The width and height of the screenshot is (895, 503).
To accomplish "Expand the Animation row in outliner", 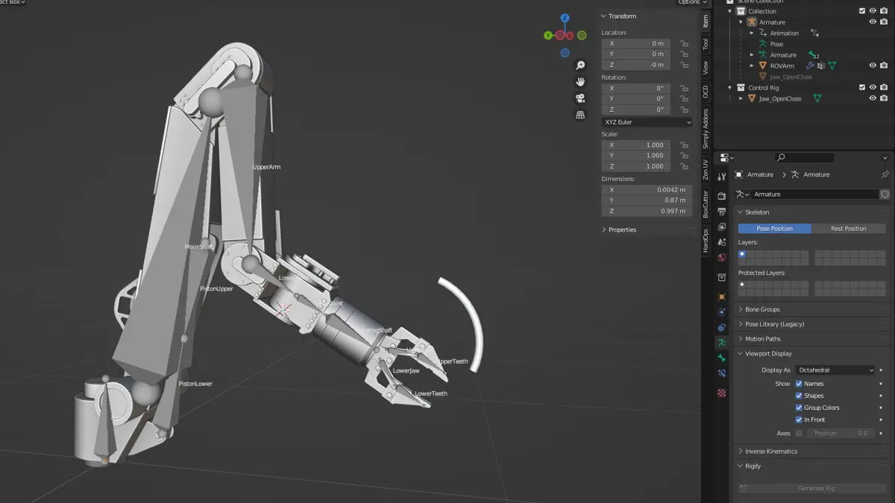I will [752, 34].
